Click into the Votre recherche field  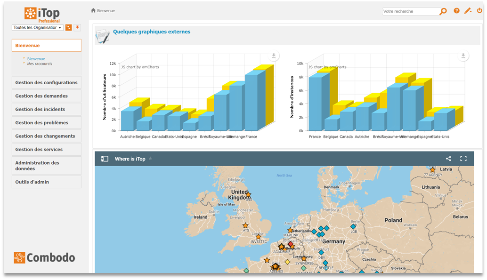click(410, 11)
